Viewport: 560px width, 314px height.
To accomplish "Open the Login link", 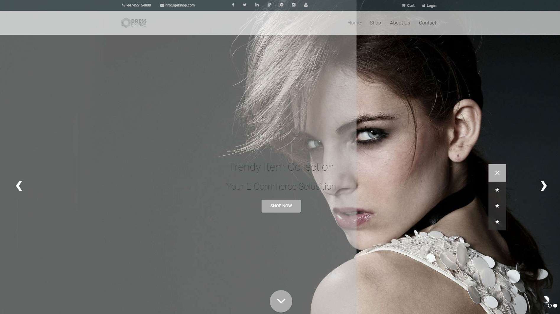I will [x=429, y=5].
